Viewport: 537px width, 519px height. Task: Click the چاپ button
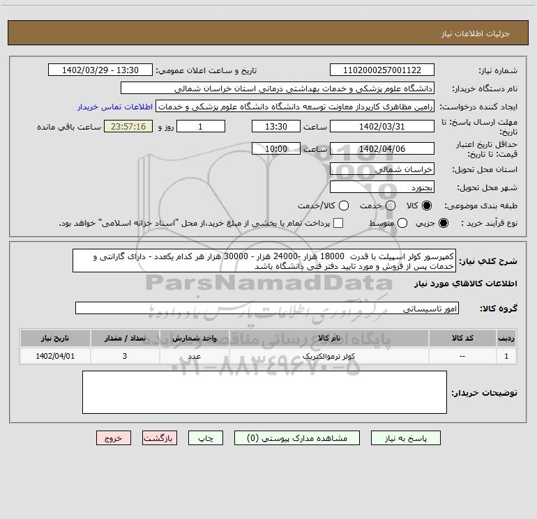(206, 438)
